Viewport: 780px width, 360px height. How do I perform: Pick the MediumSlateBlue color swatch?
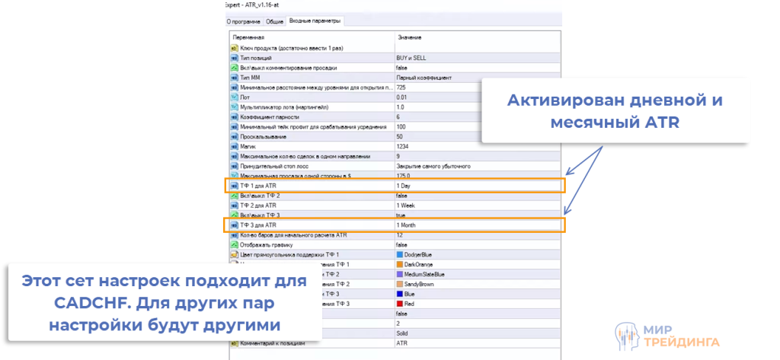point(399,274)
